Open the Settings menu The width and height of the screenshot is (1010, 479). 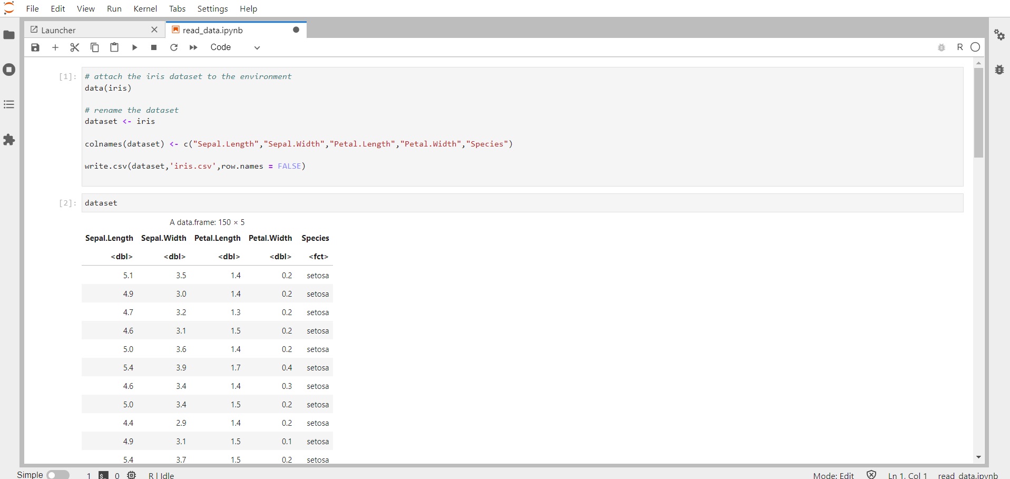(213, 9)
